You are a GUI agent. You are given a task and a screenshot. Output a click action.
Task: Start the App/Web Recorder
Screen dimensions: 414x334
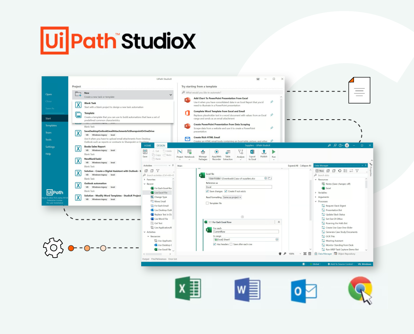217,155
